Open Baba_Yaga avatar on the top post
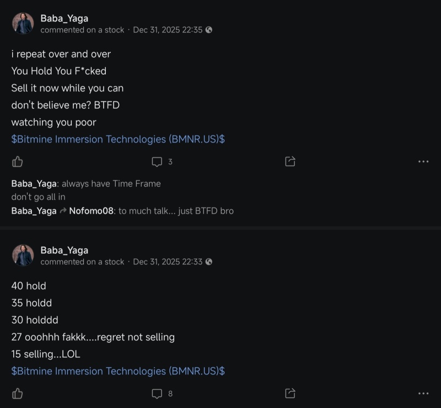 tap(23, 23)
